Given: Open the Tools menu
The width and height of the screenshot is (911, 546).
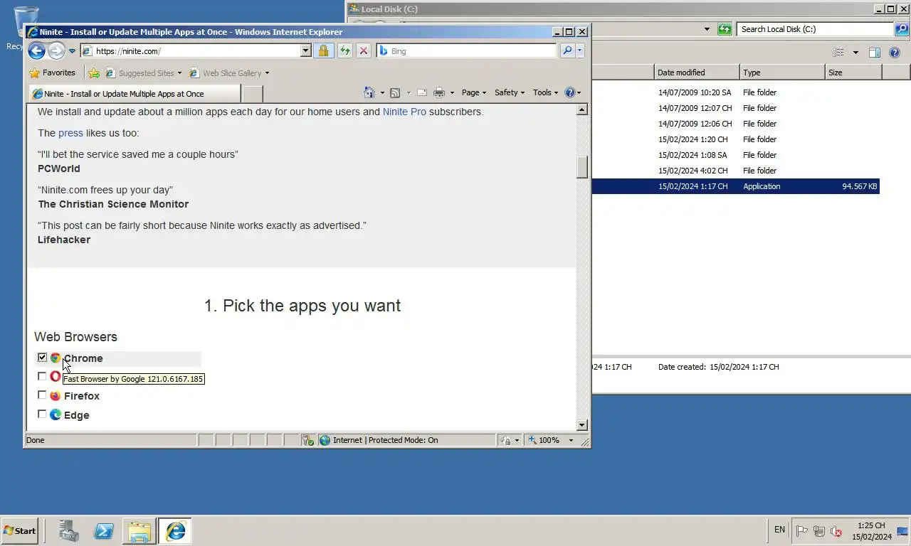Looking at the screenshot, I should pyautogui.click(x=546, y=92).
